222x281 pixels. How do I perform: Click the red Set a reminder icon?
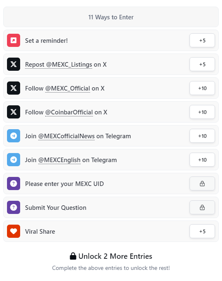click(x=14, y=40)
